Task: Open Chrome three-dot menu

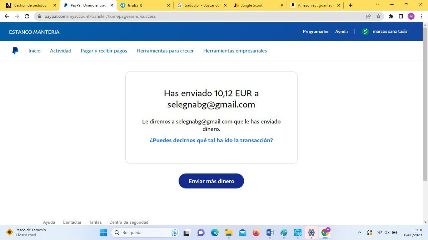Action: [421, 16]
